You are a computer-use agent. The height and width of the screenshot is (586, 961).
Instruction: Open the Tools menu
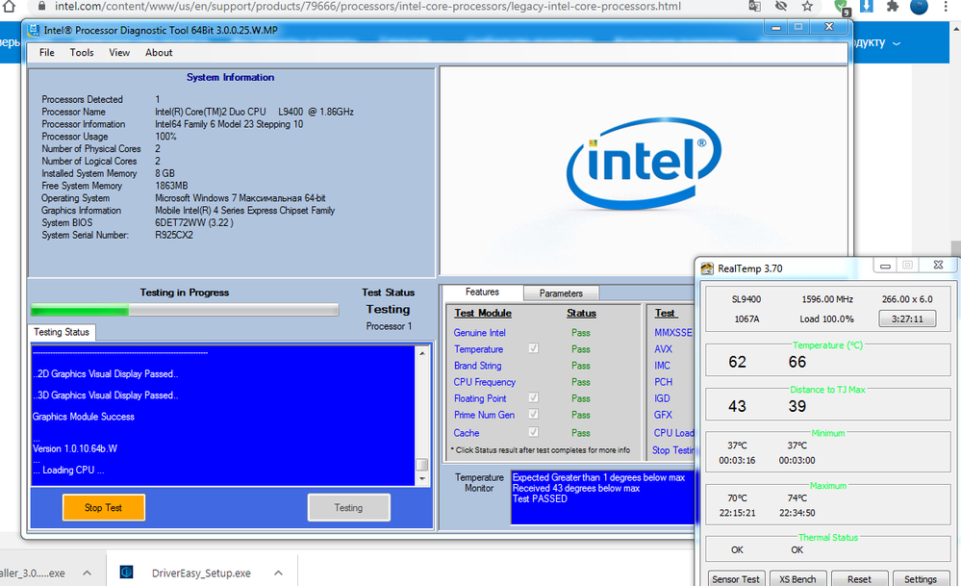[x=82, y=53]
